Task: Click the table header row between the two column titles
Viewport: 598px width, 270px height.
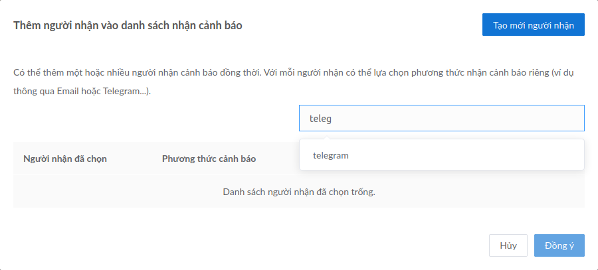Action: pyautogui.click(x=134, y=159)
